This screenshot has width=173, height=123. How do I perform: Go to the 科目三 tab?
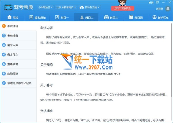click(111, 17)
